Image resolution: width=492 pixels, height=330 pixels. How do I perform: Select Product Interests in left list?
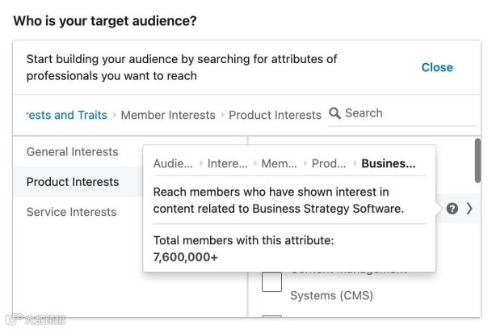[x=73, y=182]
